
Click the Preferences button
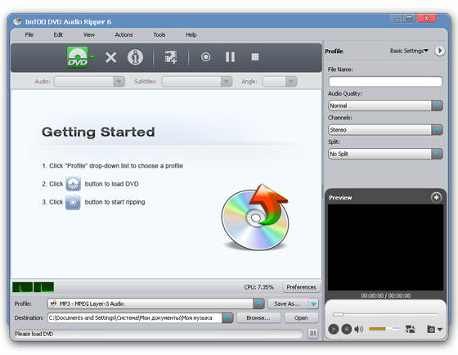[x=301, y=287]
